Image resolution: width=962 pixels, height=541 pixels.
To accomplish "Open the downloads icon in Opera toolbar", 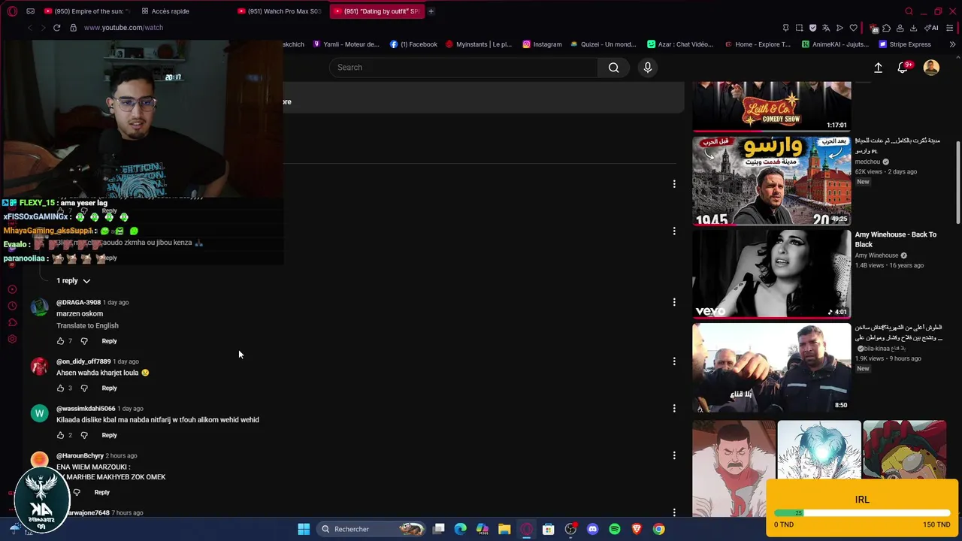I will [913, 28].
